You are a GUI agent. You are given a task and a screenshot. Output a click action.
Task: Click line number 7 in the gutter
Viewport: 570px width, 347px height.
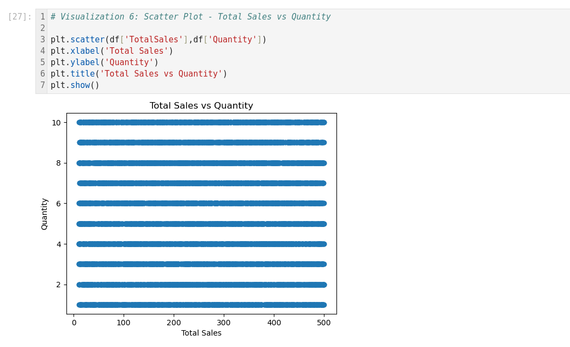42,85
